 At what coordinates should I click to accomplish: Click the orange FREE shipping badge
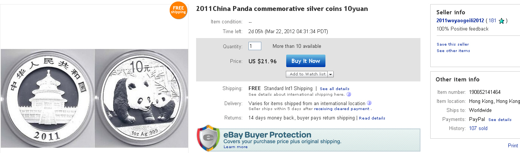(x=178, y=10)
